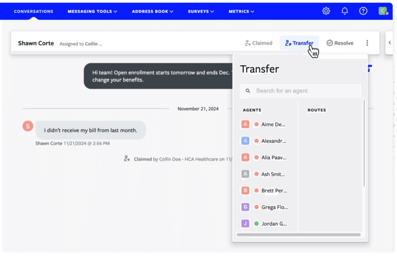Expand the Messaging Tools dropdown
Image resolution: width=397 pixels, height=258 pixels.
[x=92, y=12]
